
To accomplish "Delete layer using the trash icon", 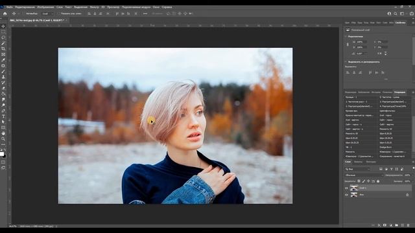I will click(x=408, y=225).
